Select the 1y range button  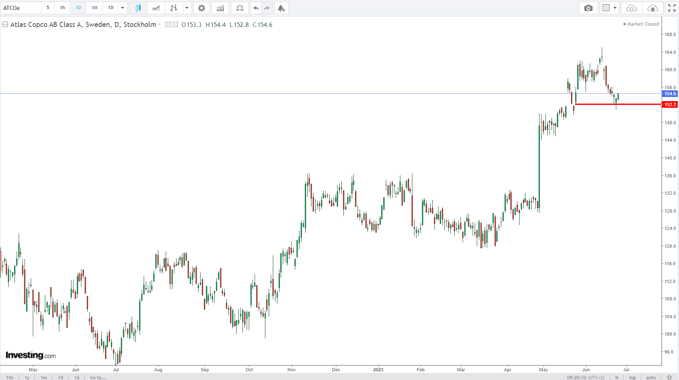point(27,378)
